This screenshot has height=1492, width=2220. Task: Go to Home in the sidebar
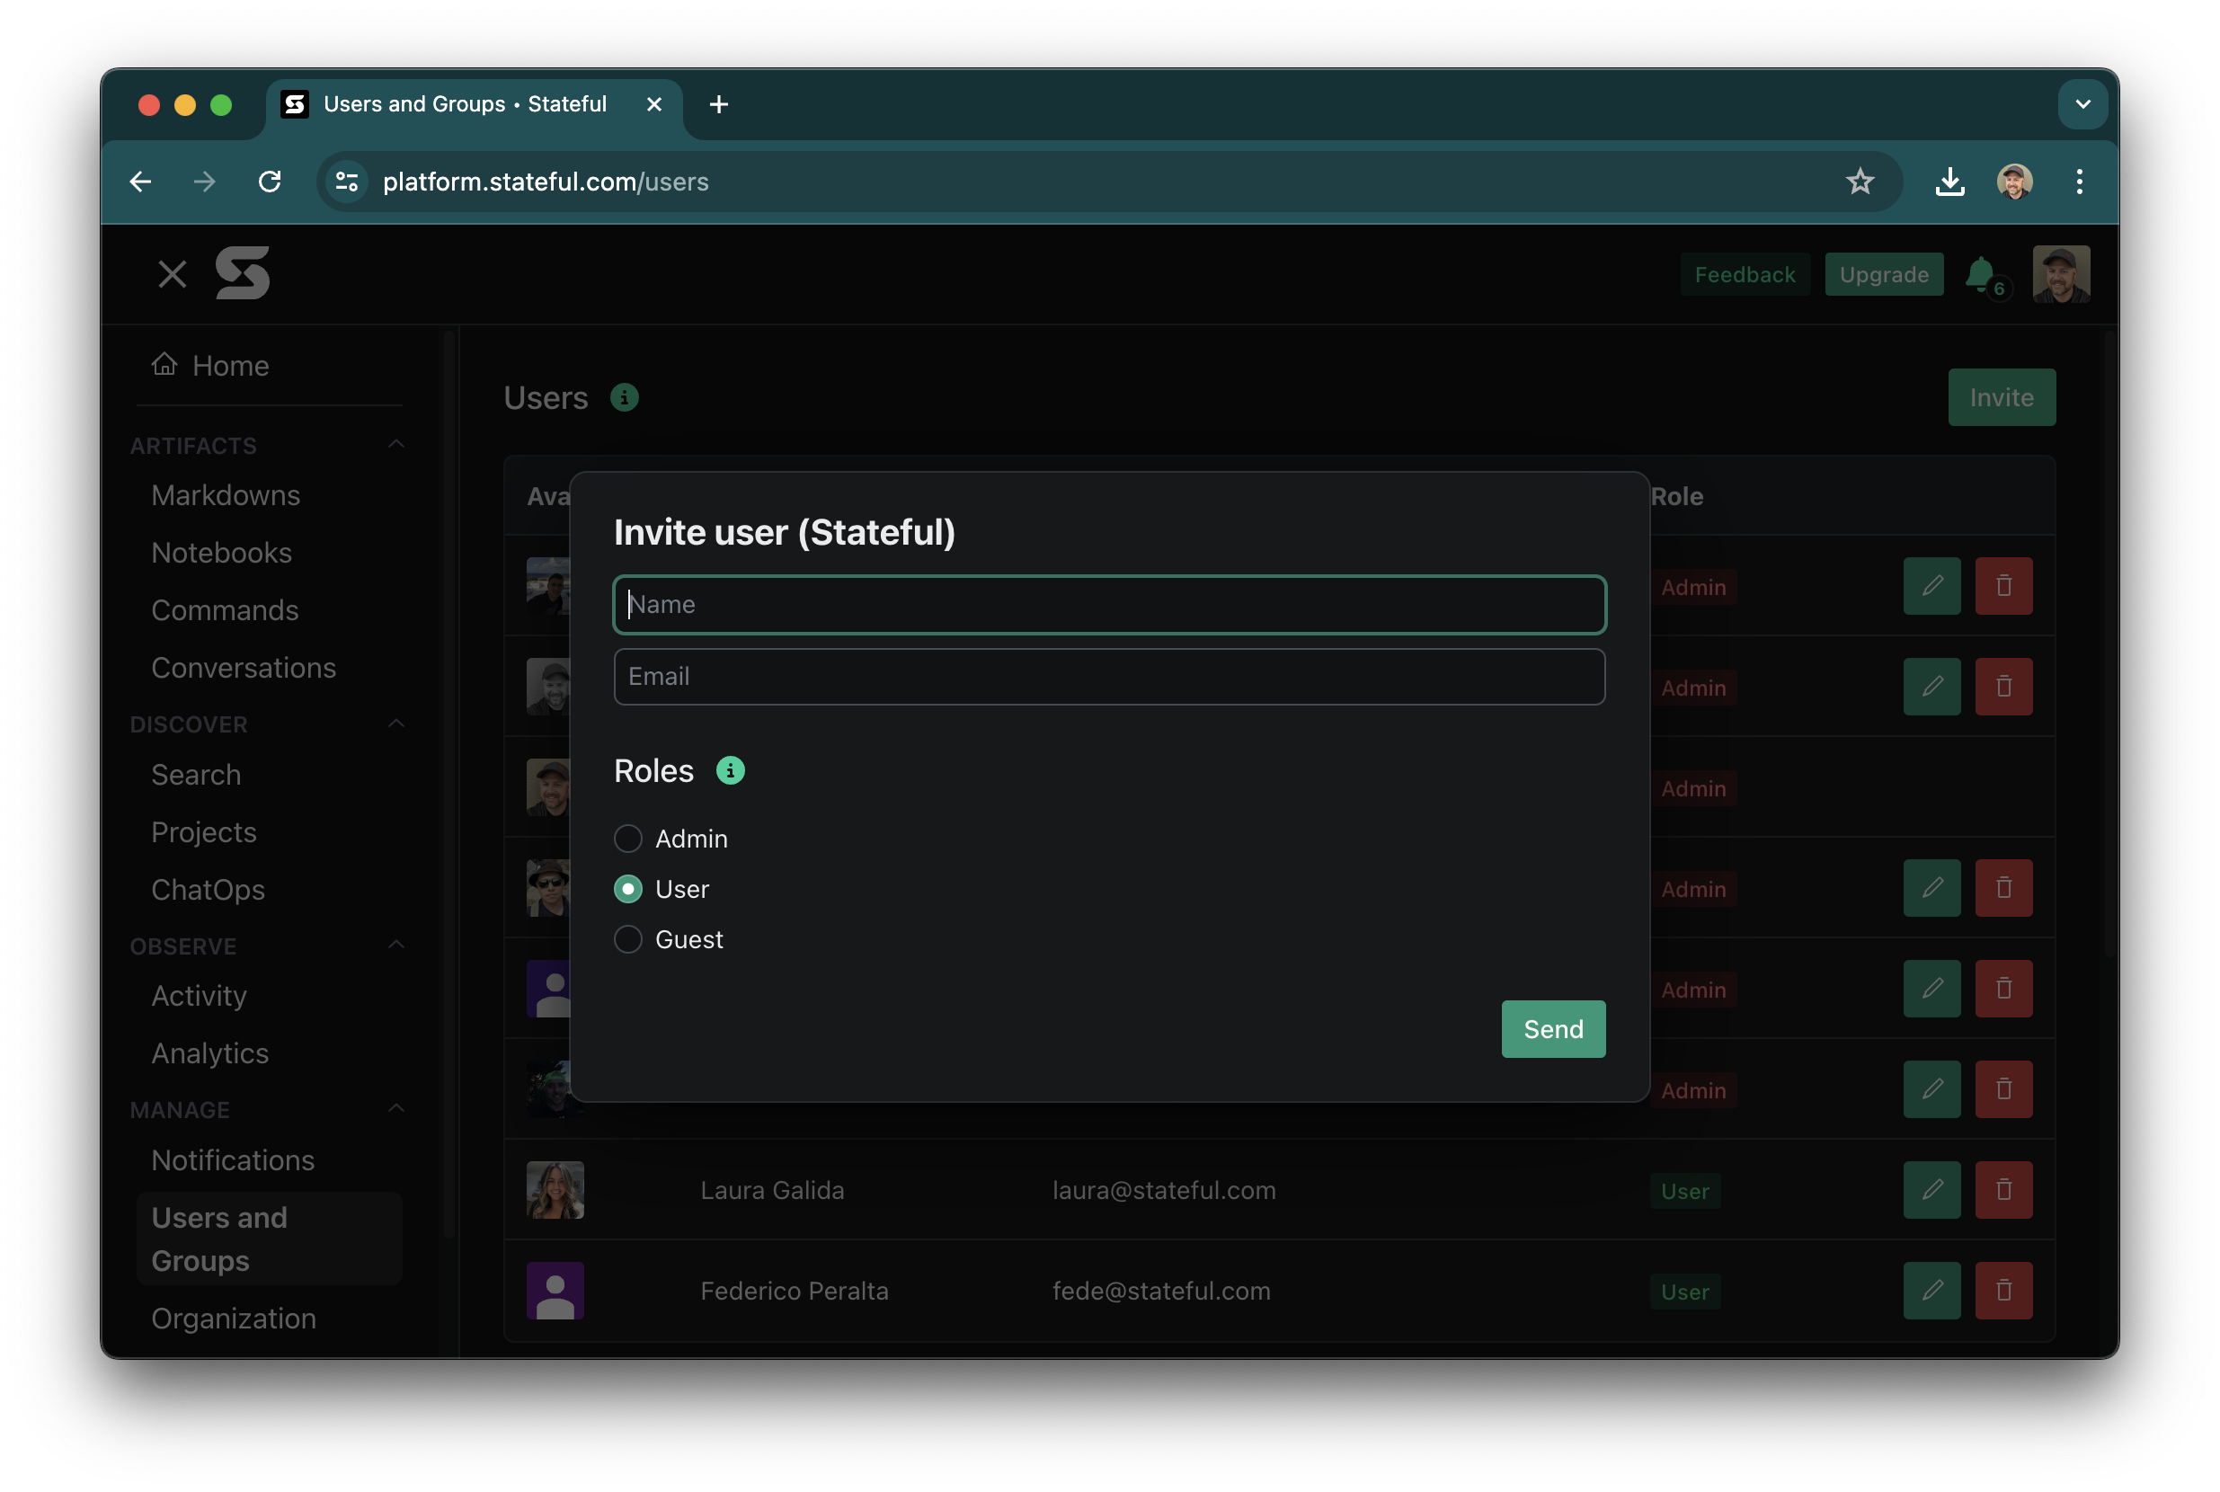point(230,366)
